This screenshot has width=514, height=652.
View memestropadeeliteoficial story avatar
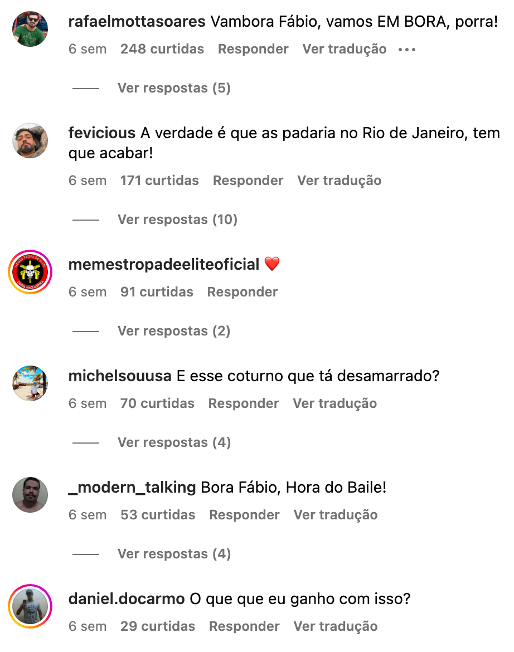[30, 272]
